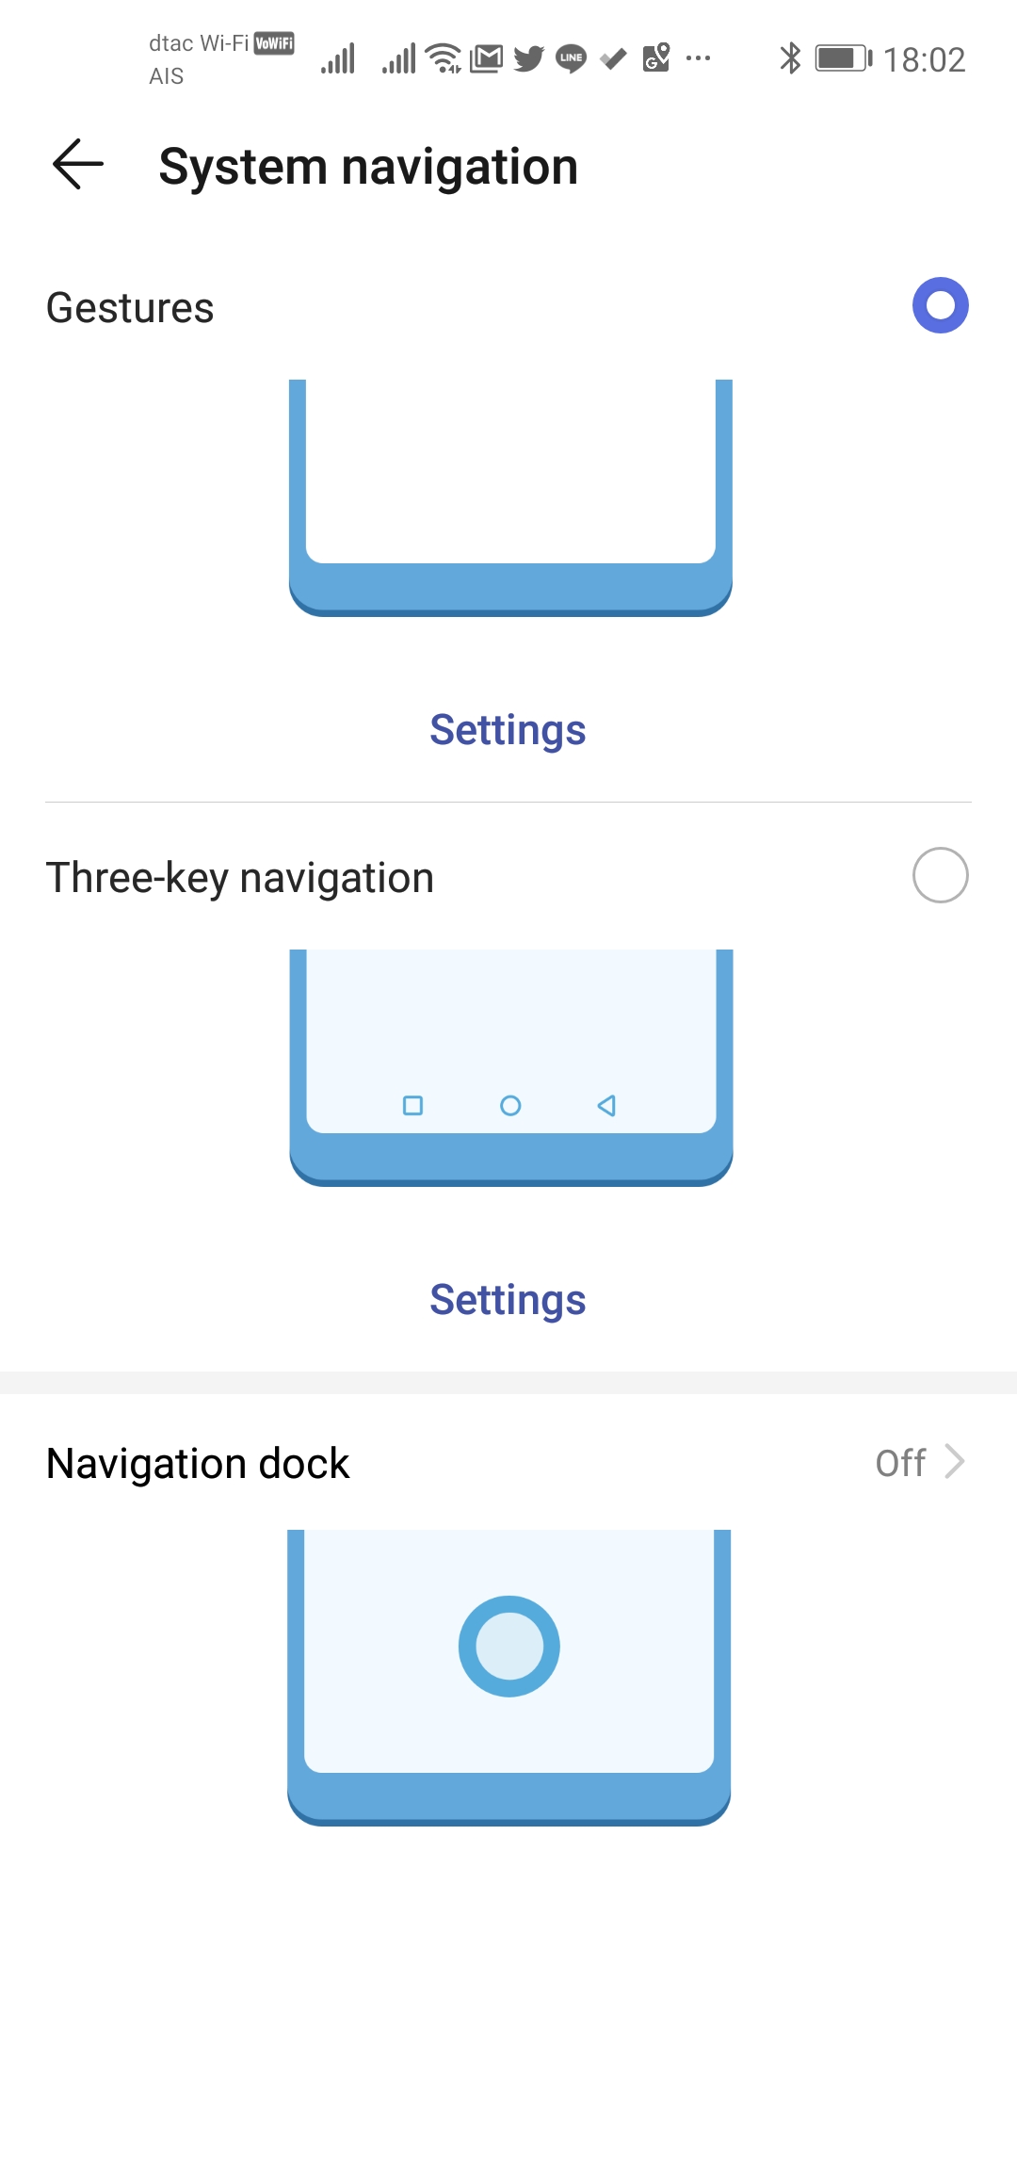Viewport: 1017px width, 2176px height.
Task: Tap the Twitter bird notification icon
Action: click(x=528, y=59)
